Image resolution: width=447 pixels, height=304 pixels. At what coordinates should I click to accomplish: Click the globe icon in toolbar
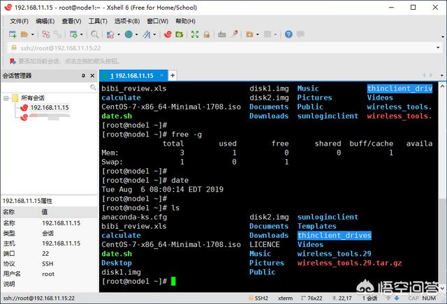129,34
